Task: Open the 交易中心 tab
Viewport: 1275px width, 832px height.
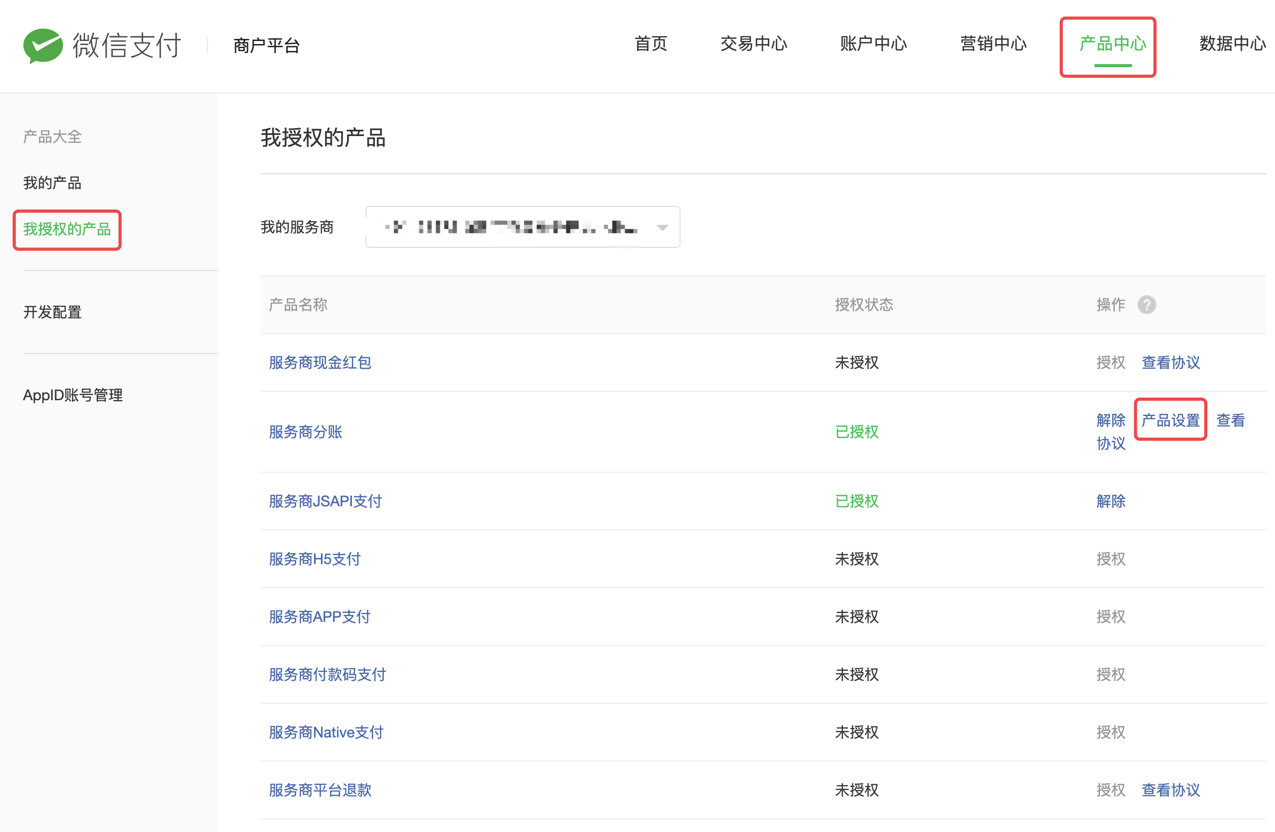Action: 754,44
